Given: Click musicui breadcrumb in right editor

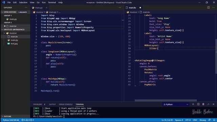Looking at the screenshot, I should coord(133,12).
